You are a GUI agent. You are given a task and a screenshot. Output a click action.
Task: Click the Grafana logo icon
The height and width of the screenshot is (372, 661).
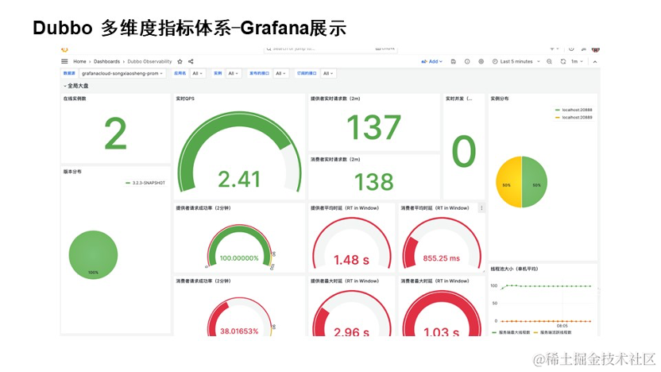(64, 50)
